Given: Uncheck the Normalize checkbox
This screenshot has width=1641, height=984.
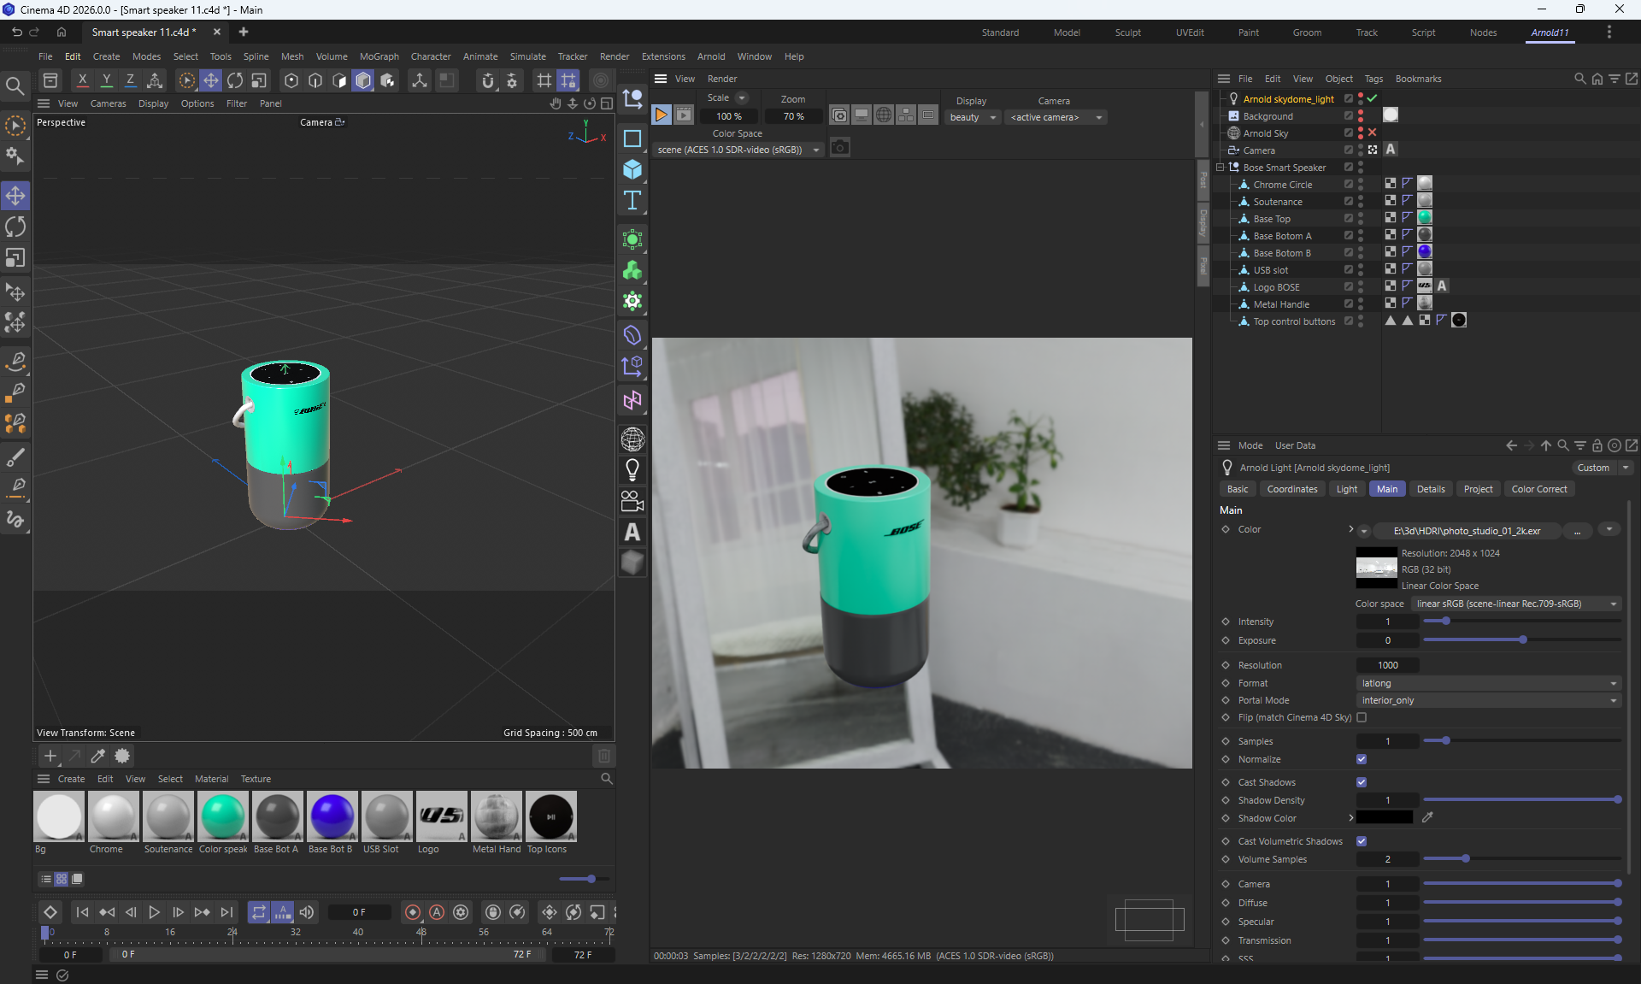Looking at the screenshot, I should click(1362, 759).
